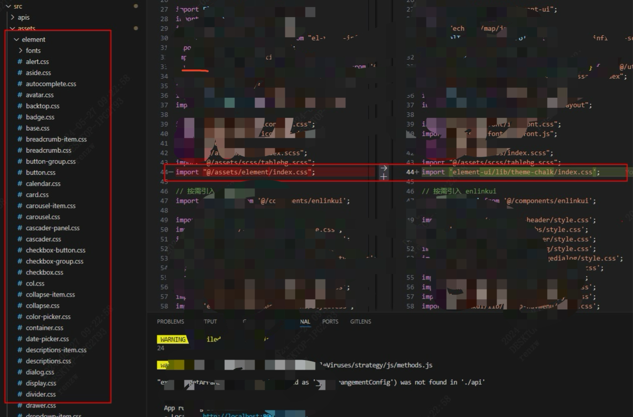Click the CSS icon beside drawer.css
Viewport: 633px width, 417px height.
coord(20,405)
